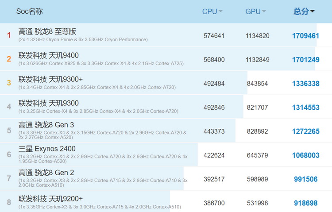The width and height of the screenshot is (332, 212).
Task: Sort by 总分 total score header
Action: coord(304,12)
